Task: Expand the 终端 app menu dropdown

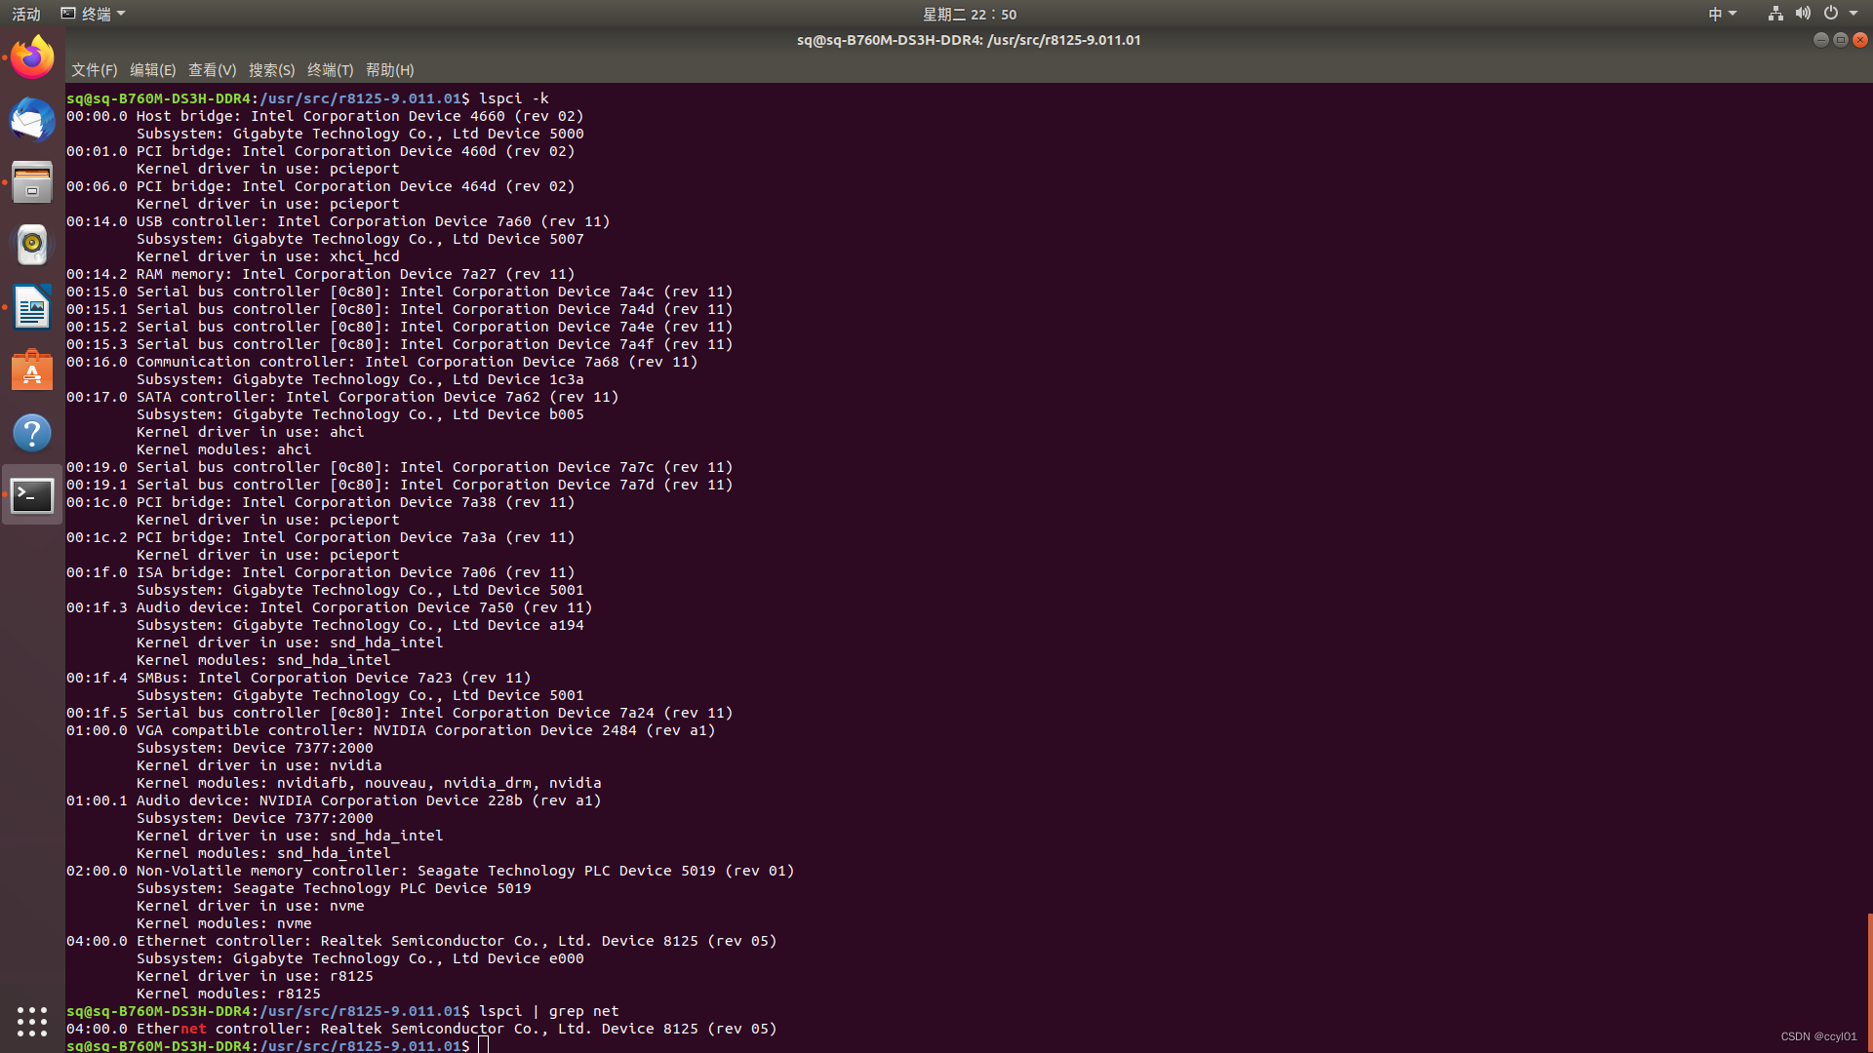Action: tap(94, 14)
